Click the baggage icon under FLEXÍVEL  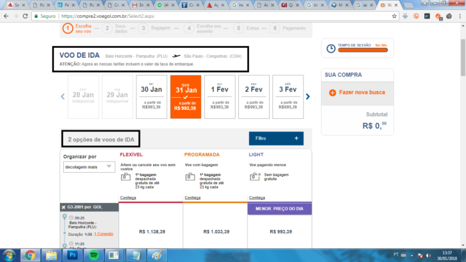click(x=125, y=177)
